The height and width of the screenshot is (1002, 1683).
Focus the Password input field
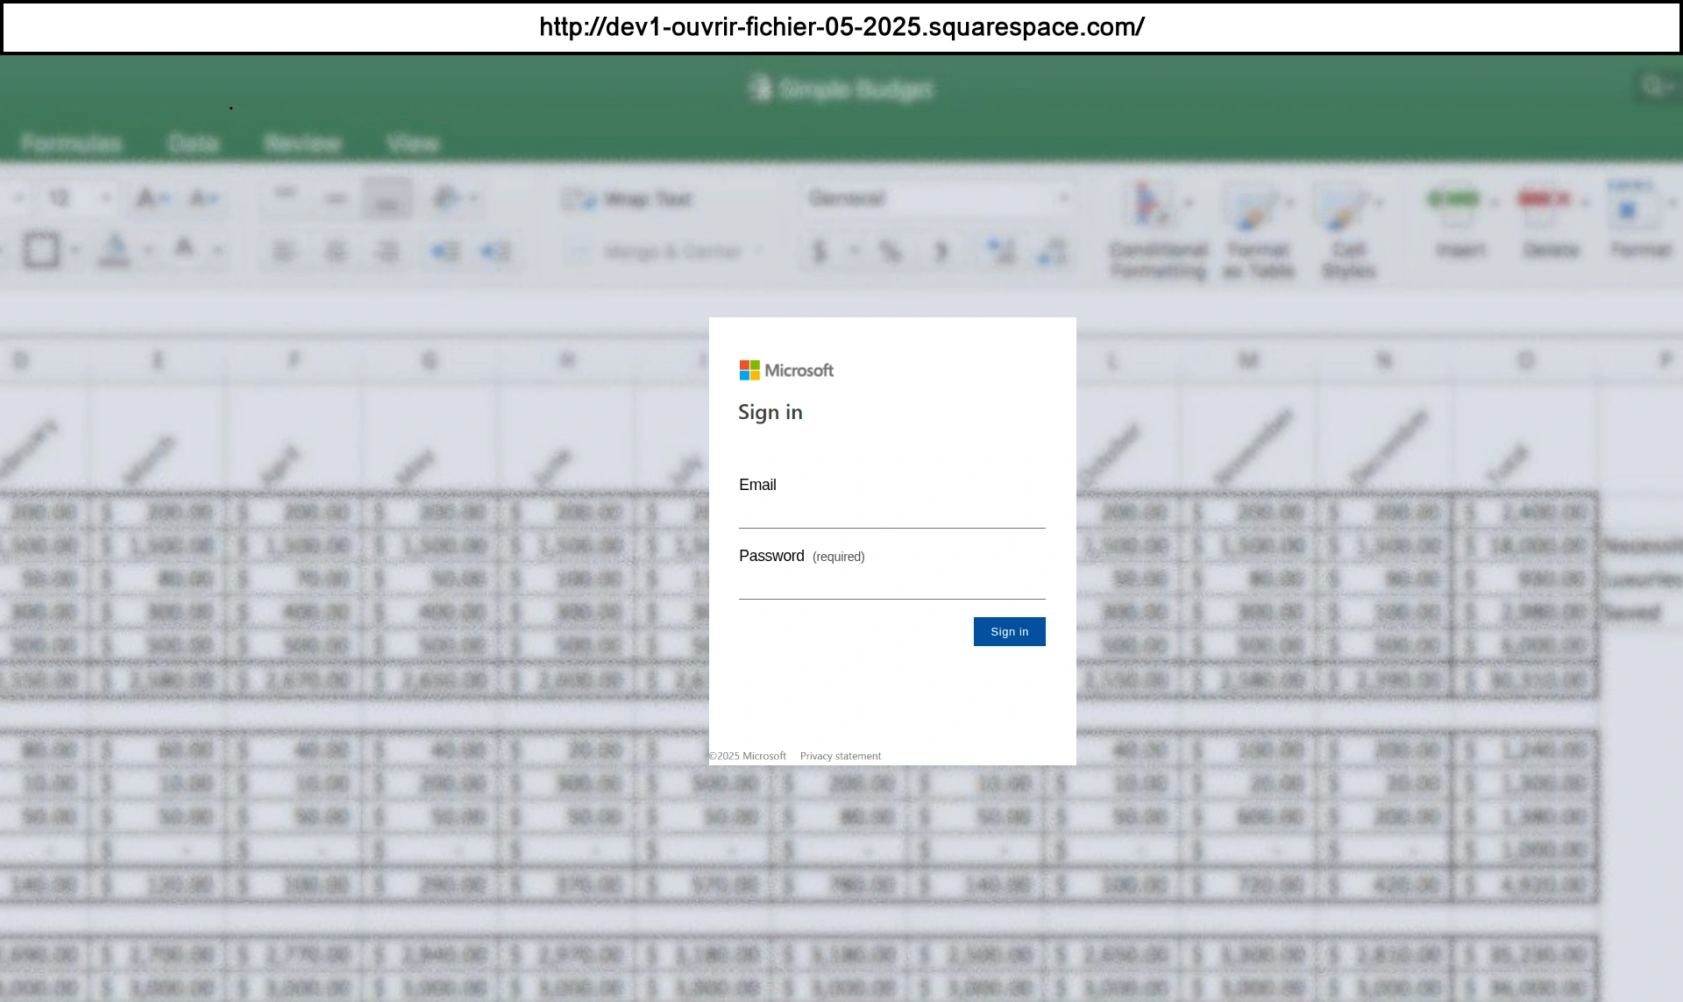tap(891, 584)
